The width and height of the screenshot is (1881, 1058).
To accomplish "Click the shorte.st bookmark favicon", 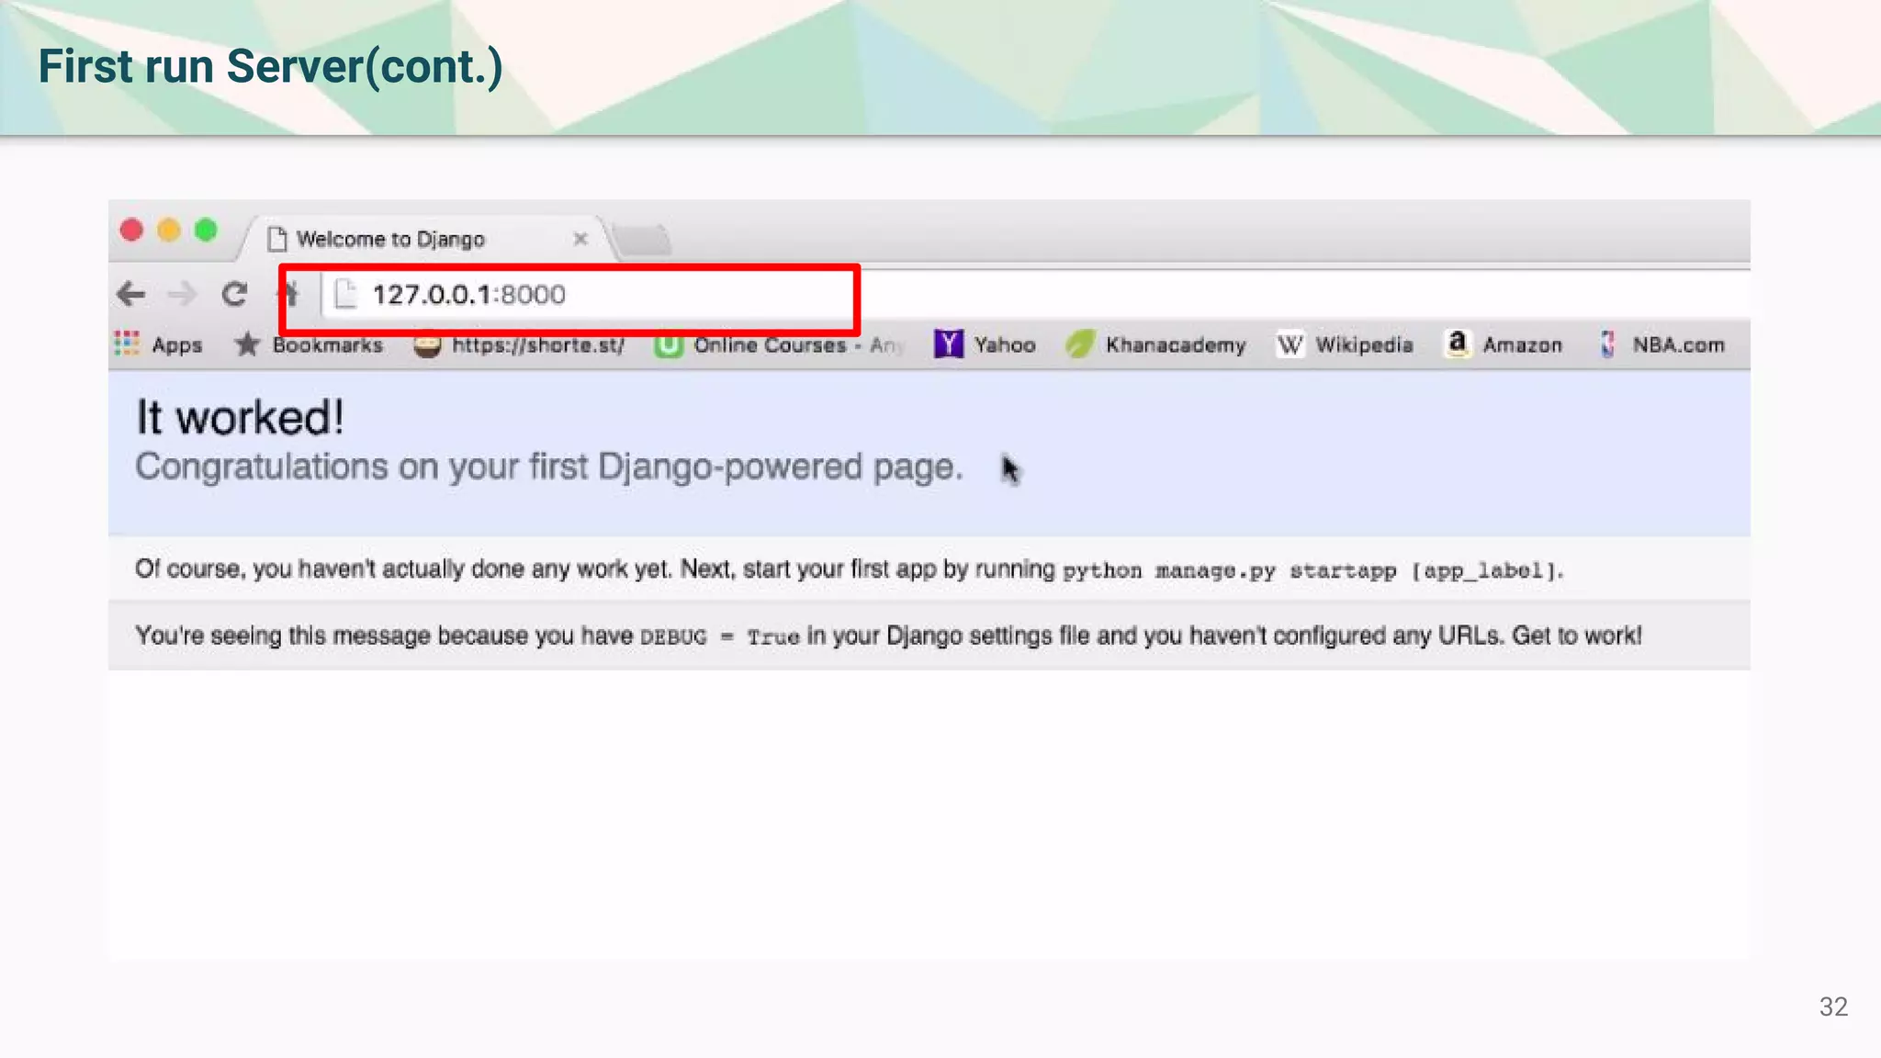I will [426, 345].
